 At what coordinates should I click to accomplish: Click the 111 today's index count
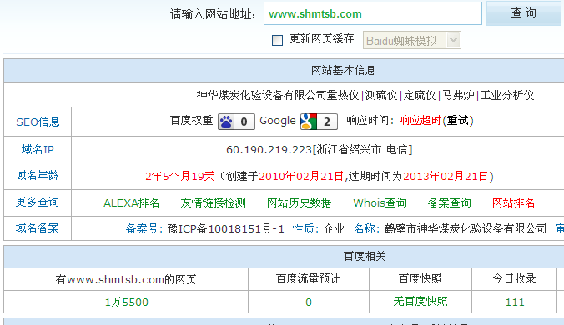515,302
